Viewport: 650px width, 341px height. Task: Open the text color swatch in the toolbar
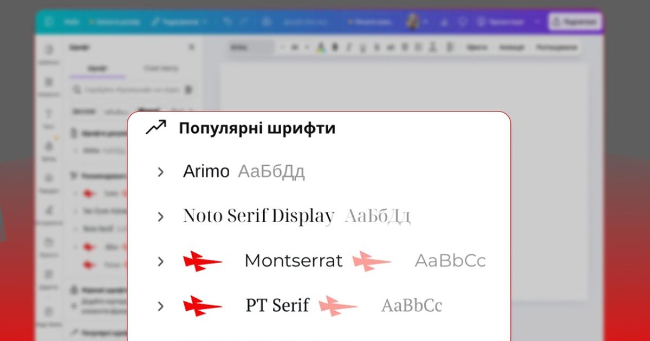pyautogui.click(x=320, y=47)
